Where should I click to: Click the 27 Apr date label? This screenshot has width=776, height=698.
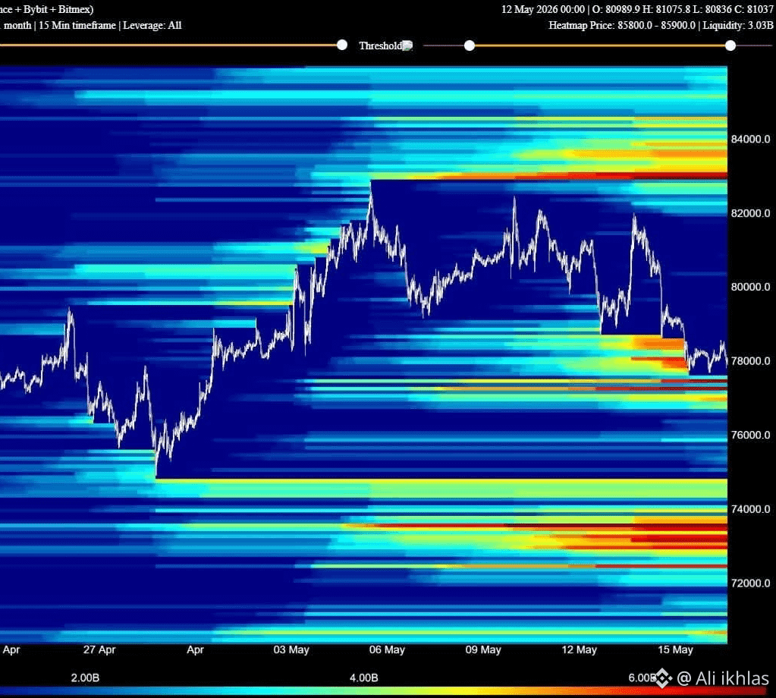pos(99,650)
